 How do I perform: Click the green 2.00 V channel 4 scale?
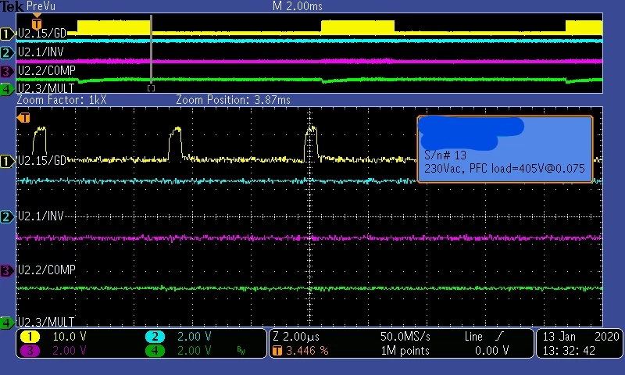click(194, 351)
